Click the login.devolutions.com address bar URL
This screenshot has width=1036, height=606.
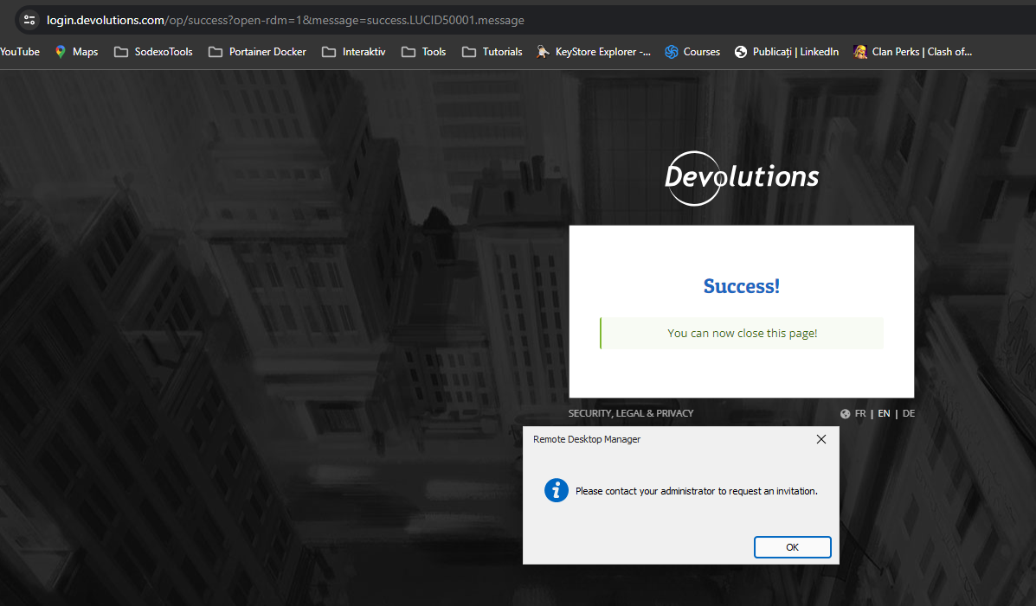point(286,20)
